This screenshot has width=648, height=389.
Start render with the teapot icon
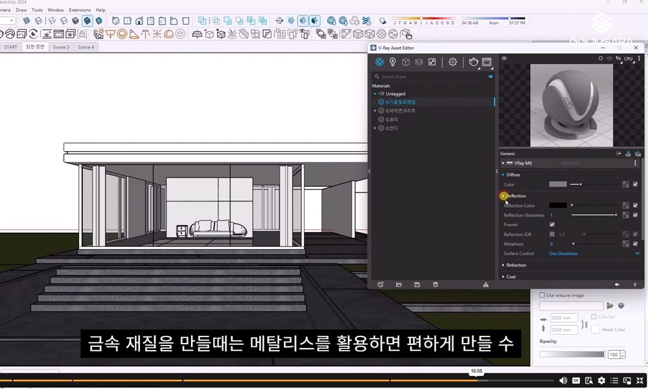[474, 62]
